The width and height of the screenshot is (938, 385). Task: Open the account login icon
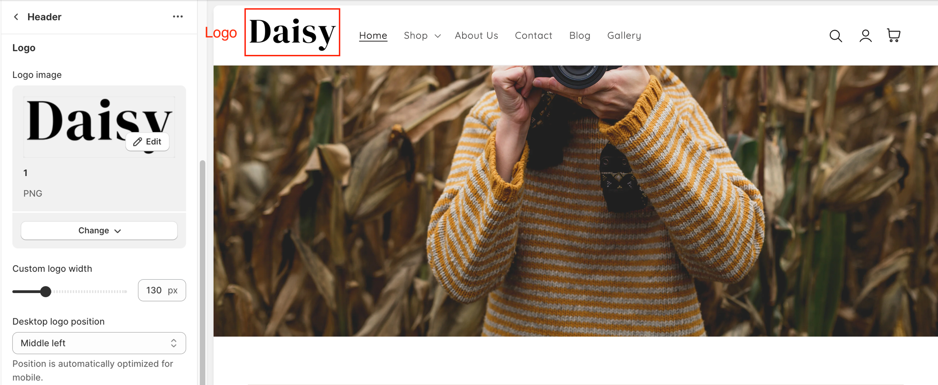pos(866,36)
